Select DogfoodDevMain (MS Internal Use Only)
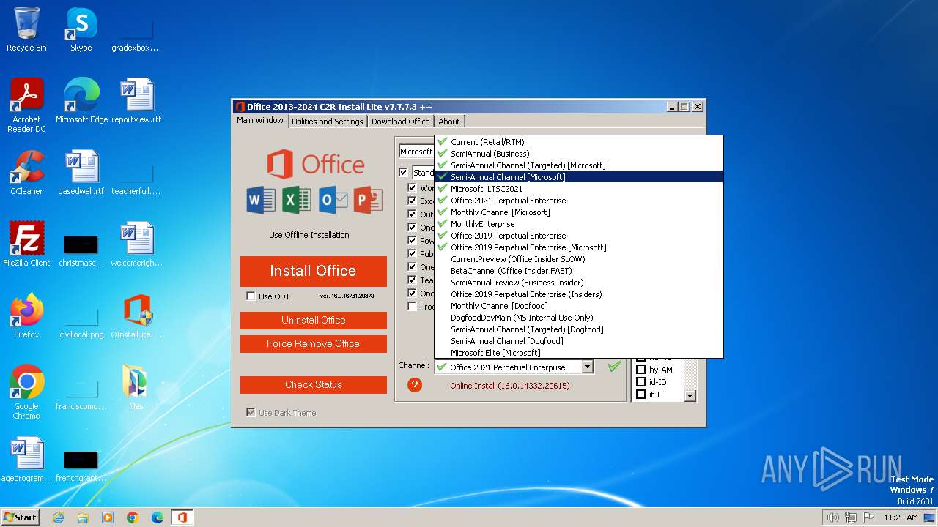The height and width of the screenshot is (527, 938). tap(579, 318)
